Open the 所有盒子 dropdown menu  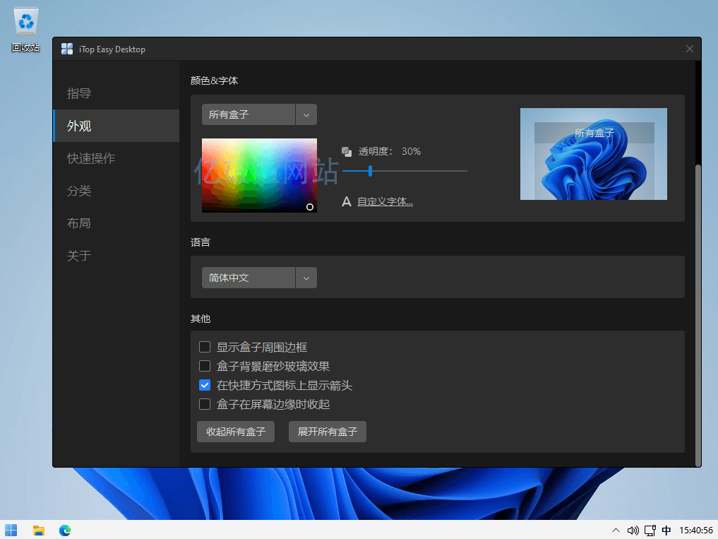[306, 114]
